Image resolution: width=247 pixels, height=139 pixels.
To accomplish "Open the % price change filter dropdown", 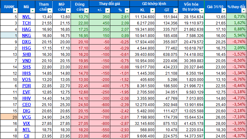I will [x=127, y=11].
